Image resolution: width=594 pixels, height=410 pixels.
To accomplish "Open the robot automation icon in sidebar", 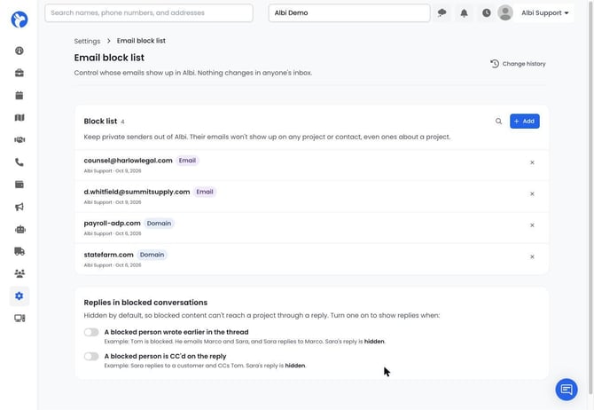I will 20,229.
